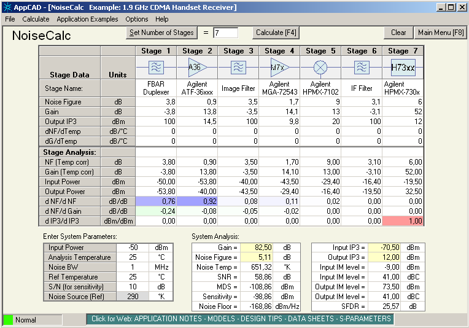Click the MDS result -108,86

point(257,287)
